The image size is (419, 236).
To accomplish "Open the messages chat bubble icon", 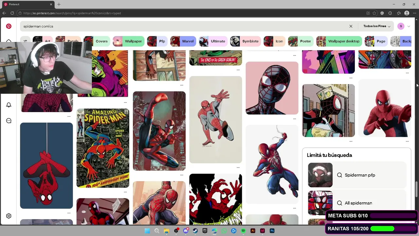I will [x=9, y=121].
